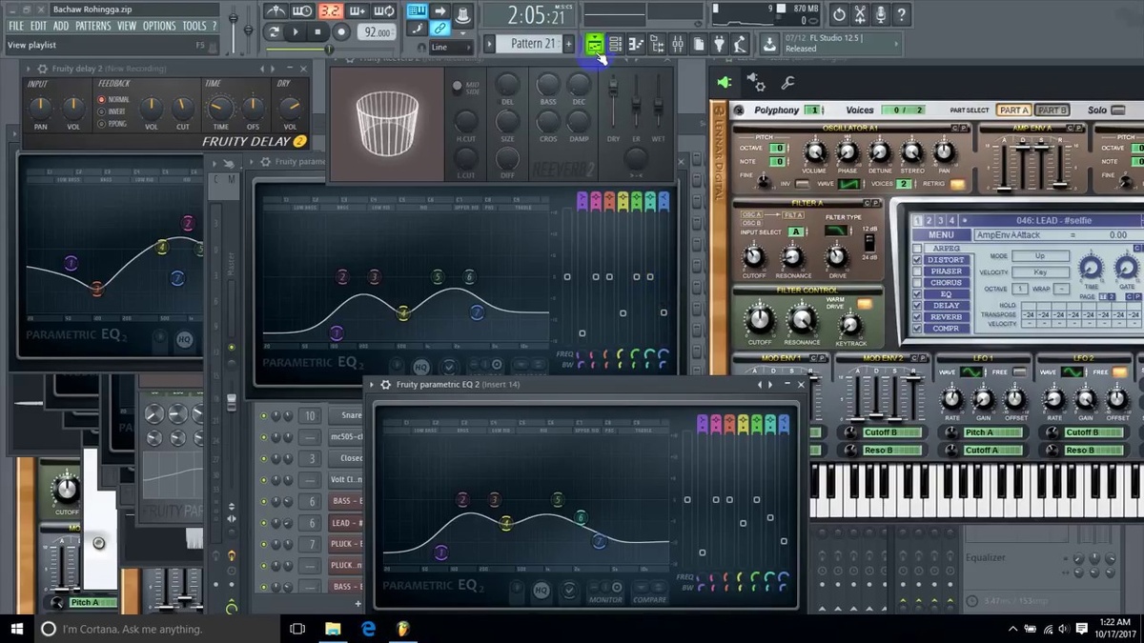
Task: Open the ADD menu
Action: click(61, 26)
